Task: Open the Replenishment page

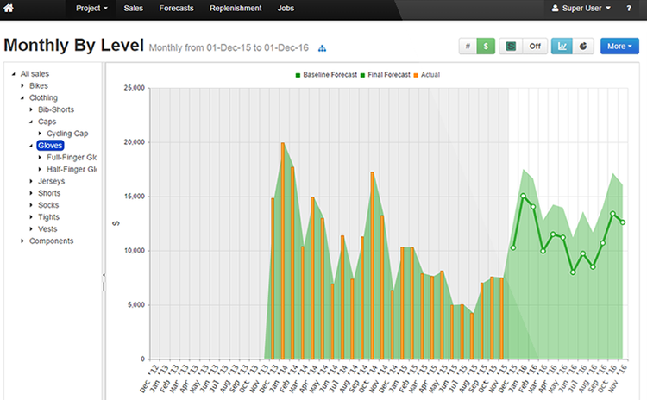Action: click(235, 8)
